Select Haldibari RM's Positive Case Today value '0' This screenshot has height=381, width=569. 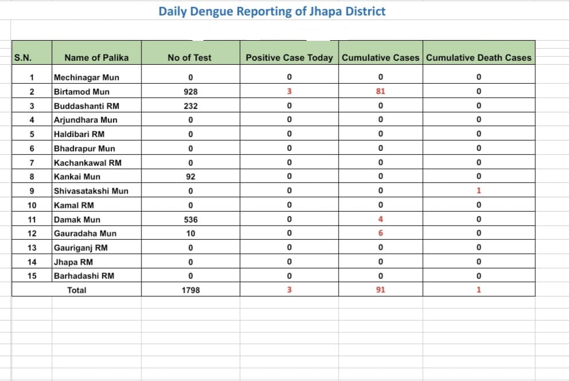click(289, 134)
